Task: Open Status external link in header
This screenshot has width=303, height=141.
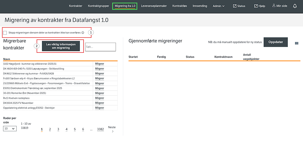Action: [239, 6]
